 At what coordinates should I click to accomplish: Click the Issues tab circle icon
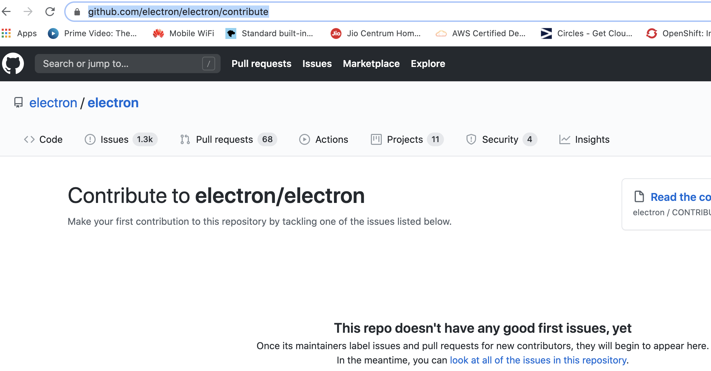click(90, 139)
